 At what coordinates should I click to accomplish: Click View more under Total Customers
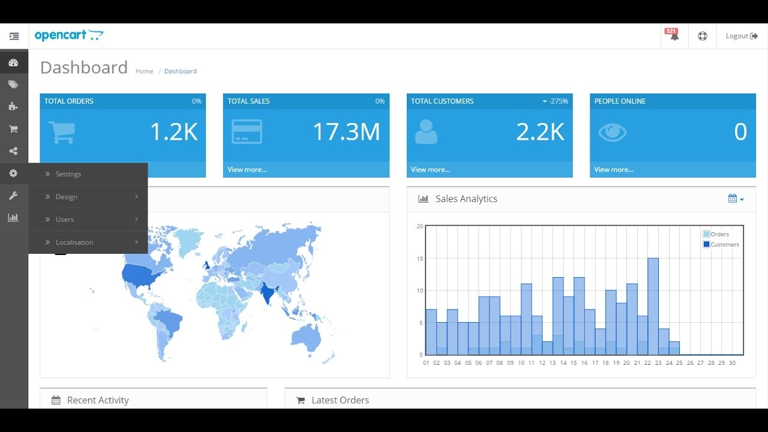pyautogui.click(x=430, y=170)
